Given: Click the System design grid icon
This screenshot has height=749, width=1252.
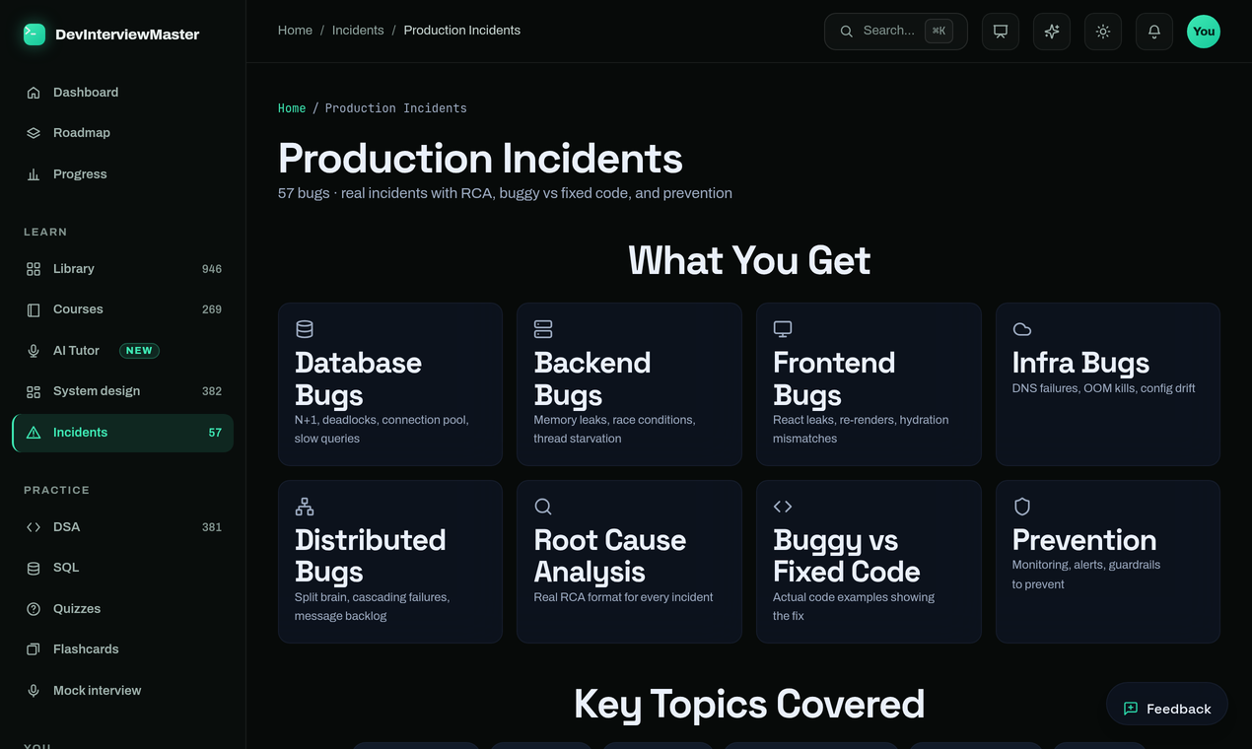Looking at the screenshot, I should click(34, 391).
